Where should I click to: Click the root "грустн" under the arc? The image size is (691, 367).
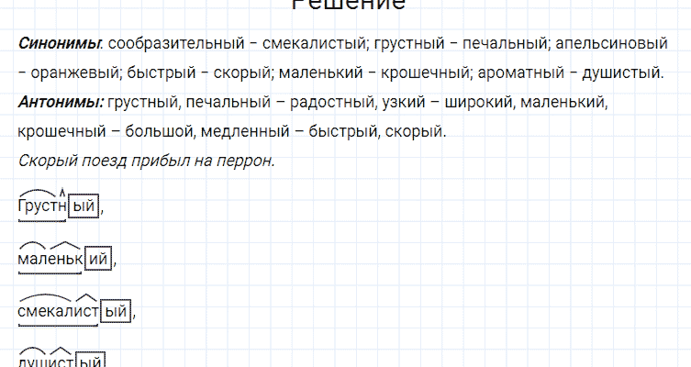[x=42, y=207]
